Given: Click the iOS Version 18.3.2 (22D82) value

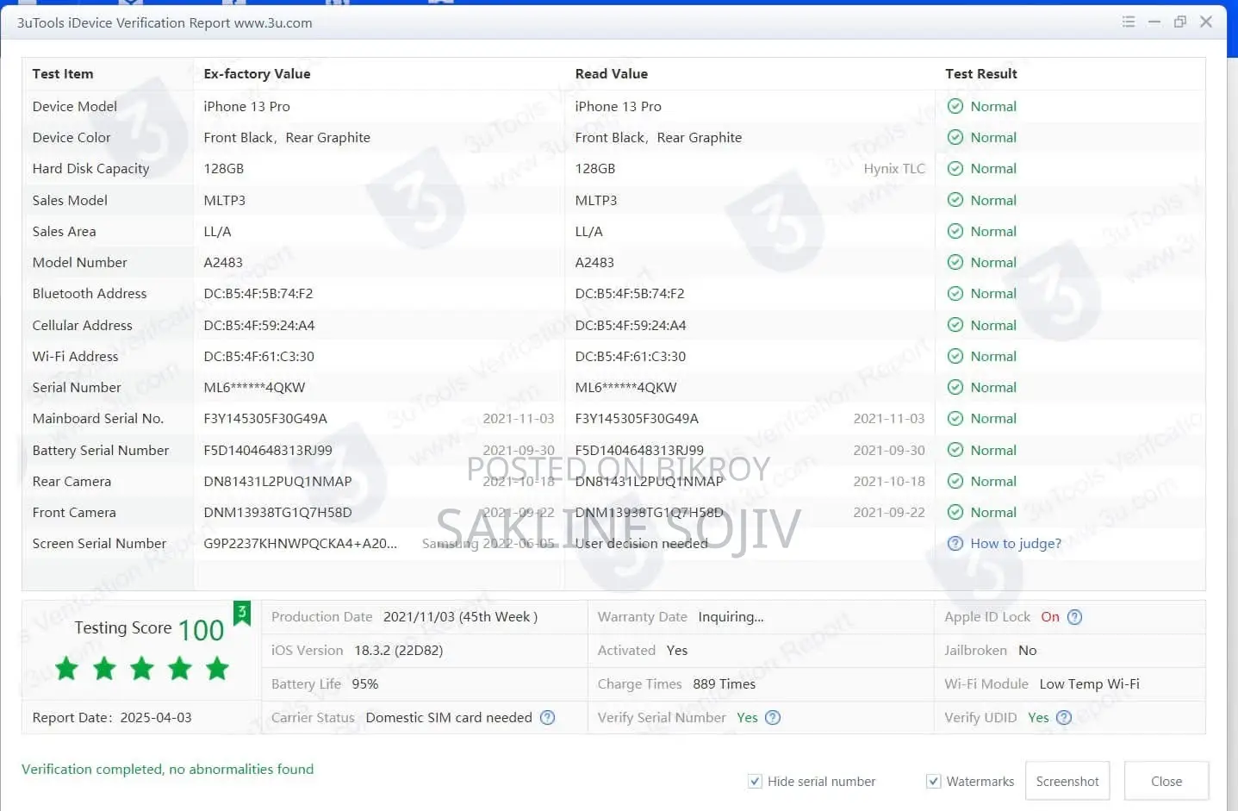Looking at the screenshot, I should [x=399, y=651].
